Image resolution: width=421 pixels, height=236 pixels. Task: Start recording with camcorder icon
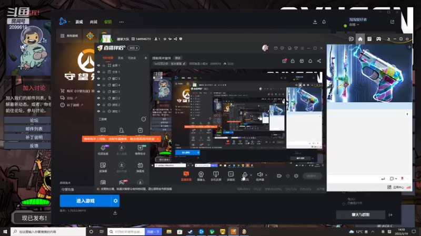(x=279, y=176)
